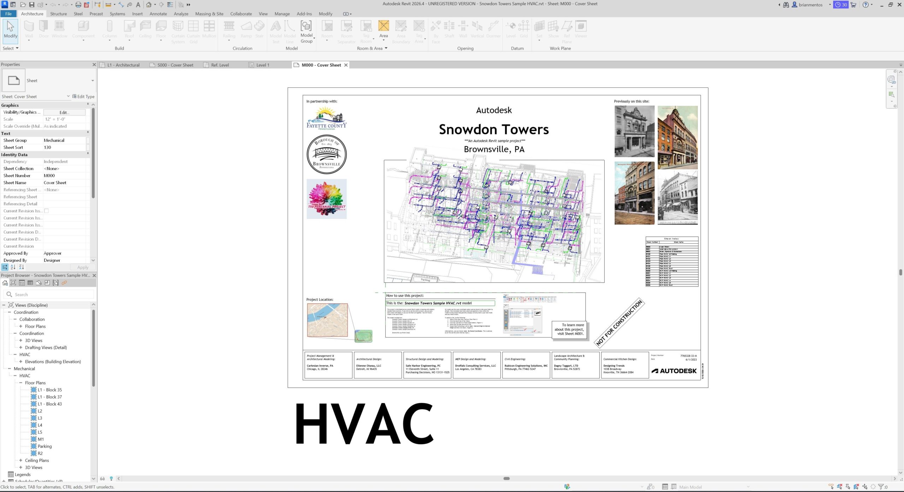The image size is (904, 492).
Task: Click the orange Revit Links icon in Project Browser
Action: [x=64, y=283]
